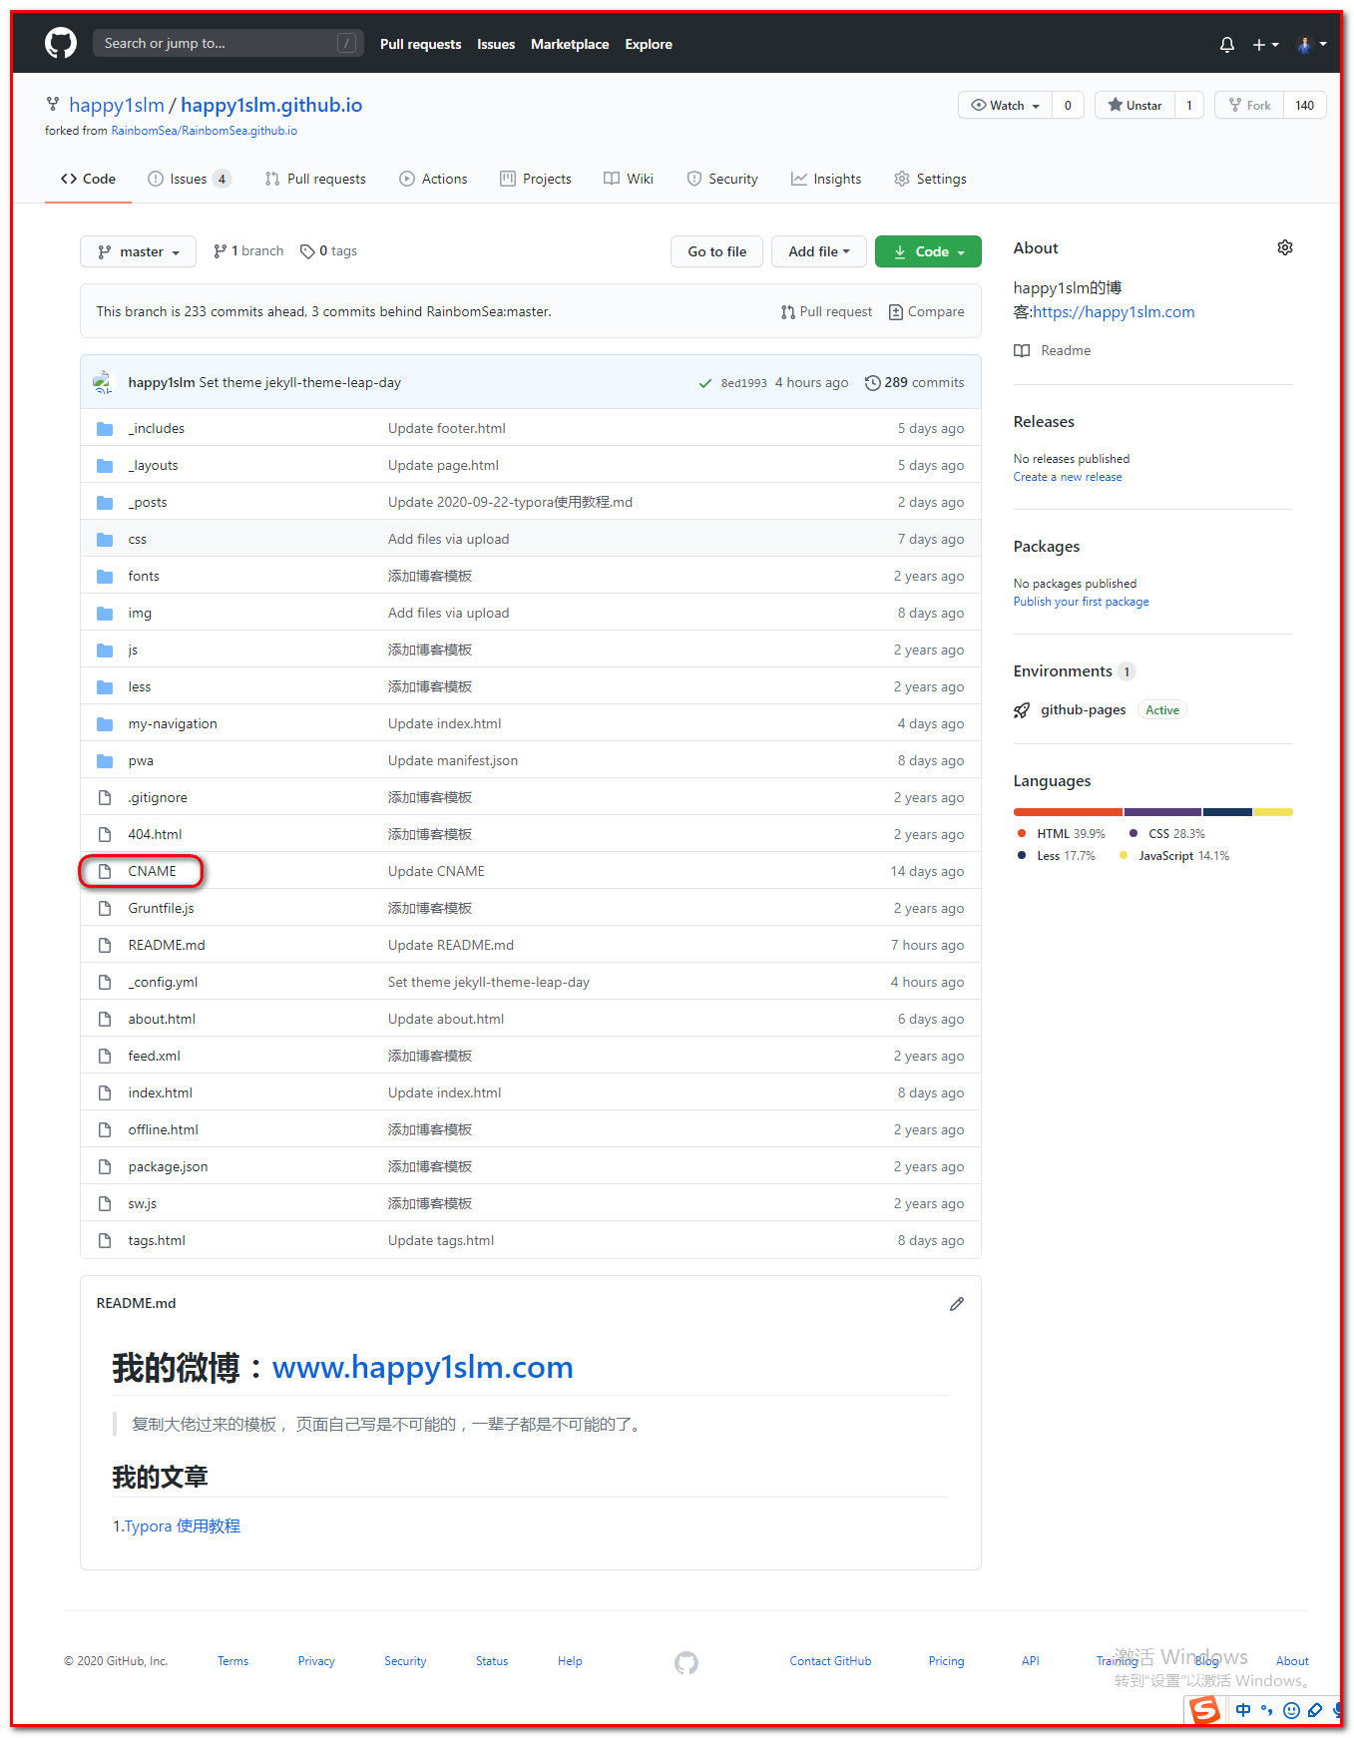Click the pwa folder icon
Viewport: 1354px width, 1738px height.
[x=105, y=760]
